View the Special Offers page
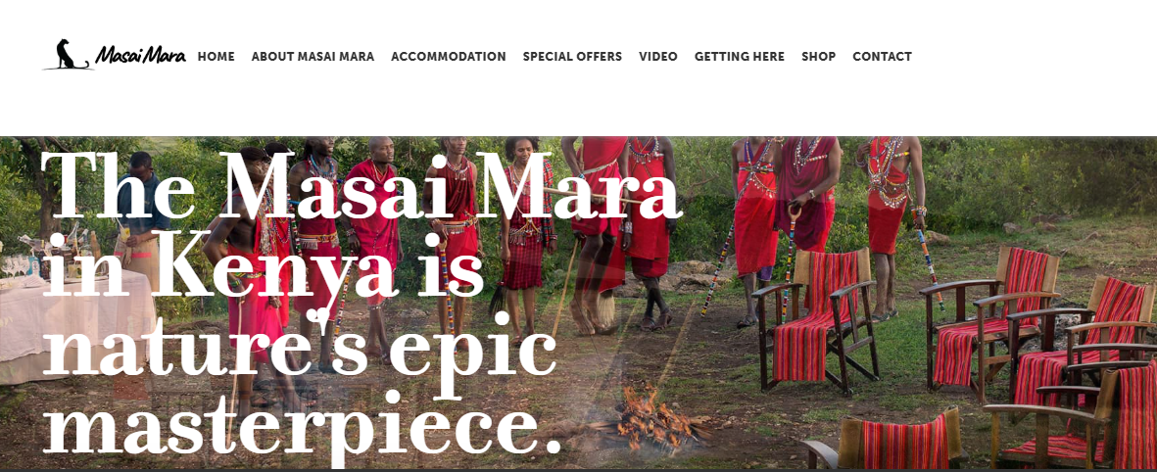Screen dimensions: 1157x472 [x=572, y=57]
